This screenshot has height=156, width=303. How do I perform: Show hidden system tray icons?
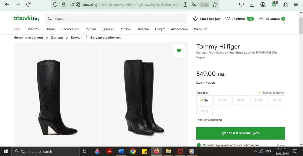255,151
